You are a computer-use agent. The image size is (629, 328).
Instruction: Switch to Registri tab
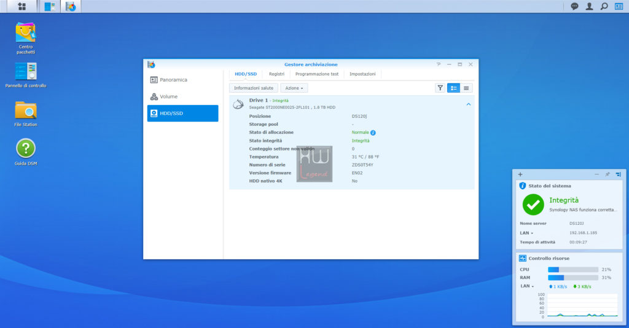(x=276, y=74)
